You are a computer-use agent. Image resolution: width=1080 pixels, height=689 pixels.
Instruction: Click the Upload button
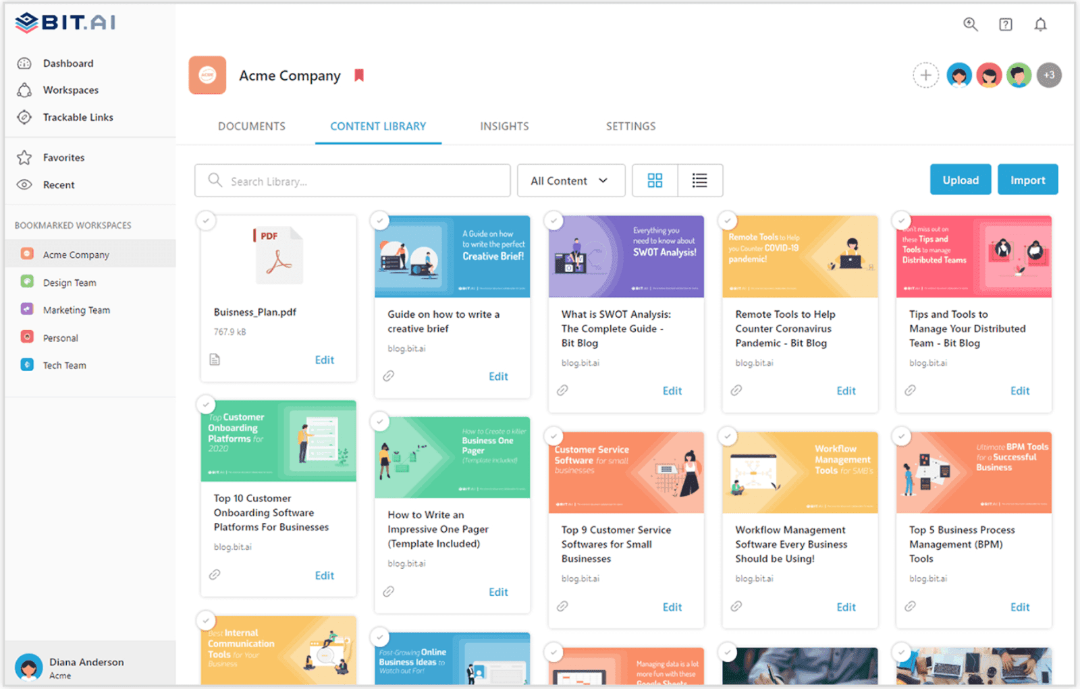960,180
